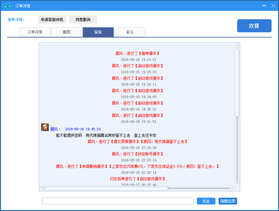
Task: Click timestamp 2016-05-16 19:24:21
Action: [139, 60]
